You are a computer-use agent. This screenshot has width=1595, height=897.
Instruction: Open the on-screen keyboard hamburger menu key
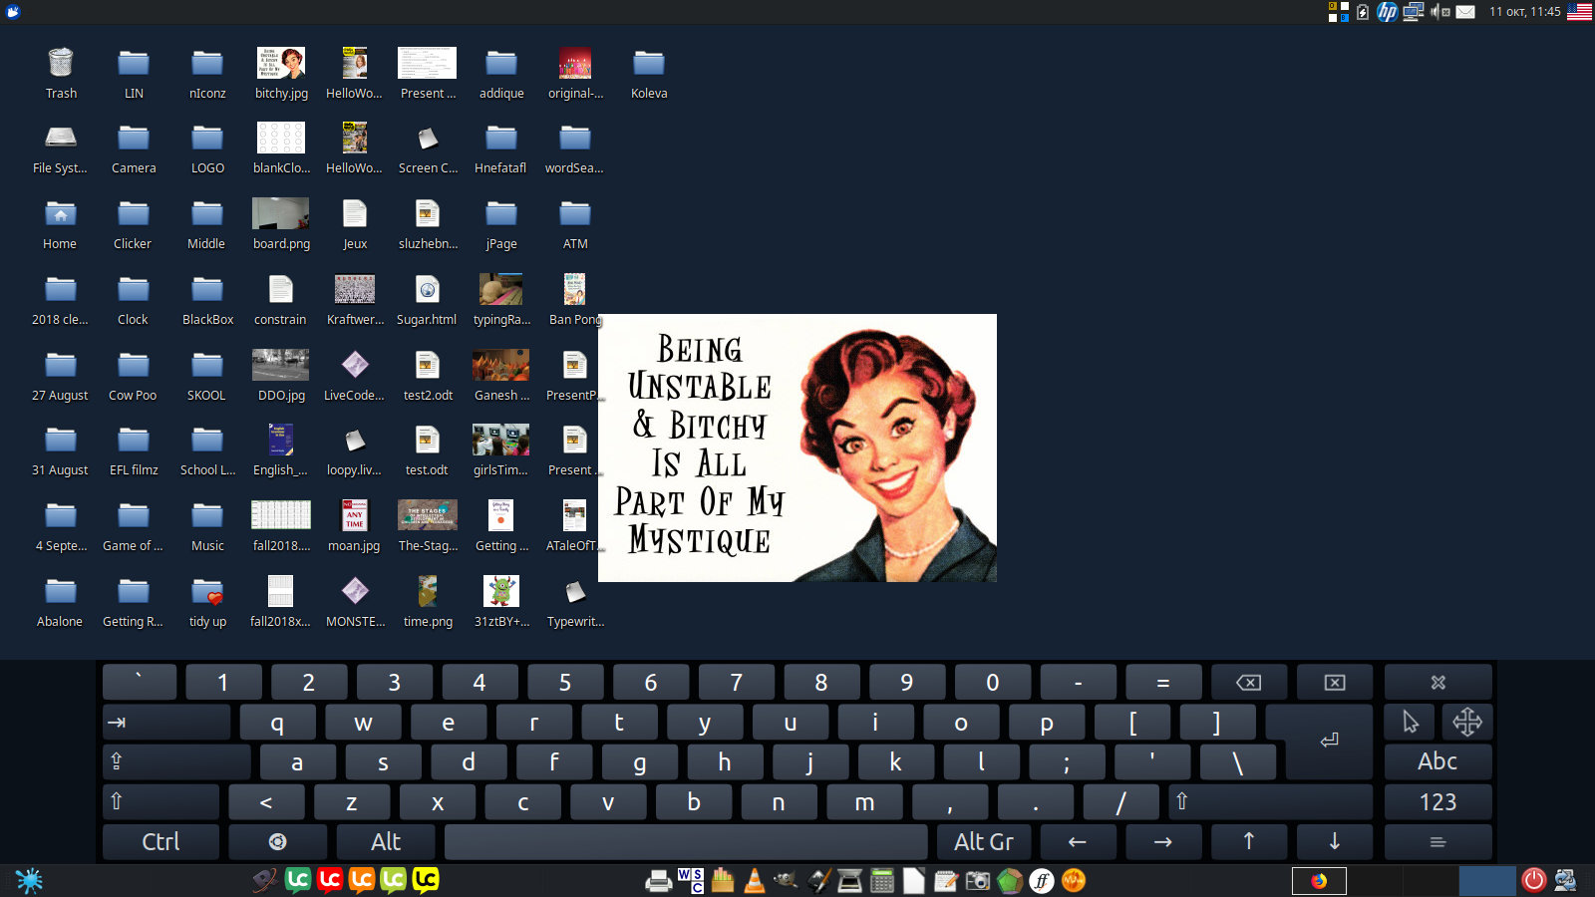coord(1437,842)
